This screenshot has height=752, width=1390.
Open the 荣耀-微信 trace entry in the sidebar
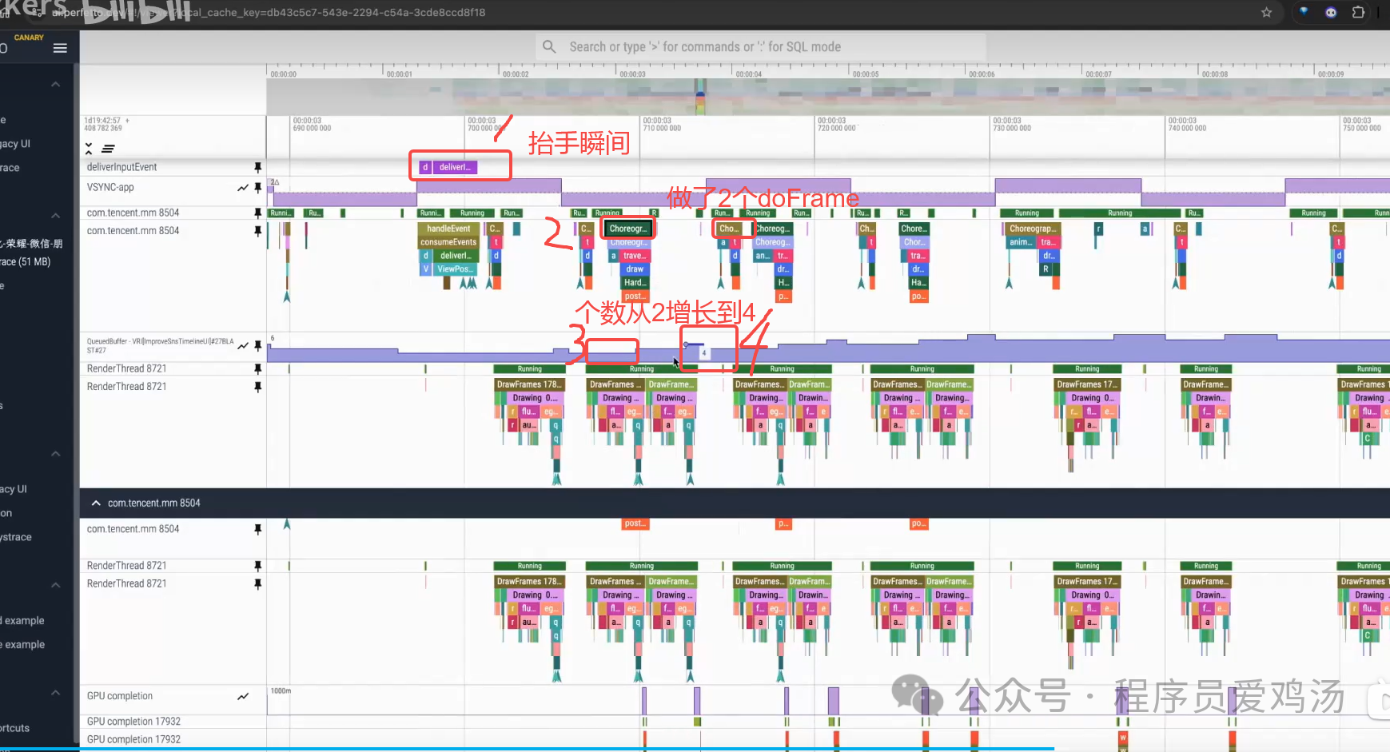(32, 243)
